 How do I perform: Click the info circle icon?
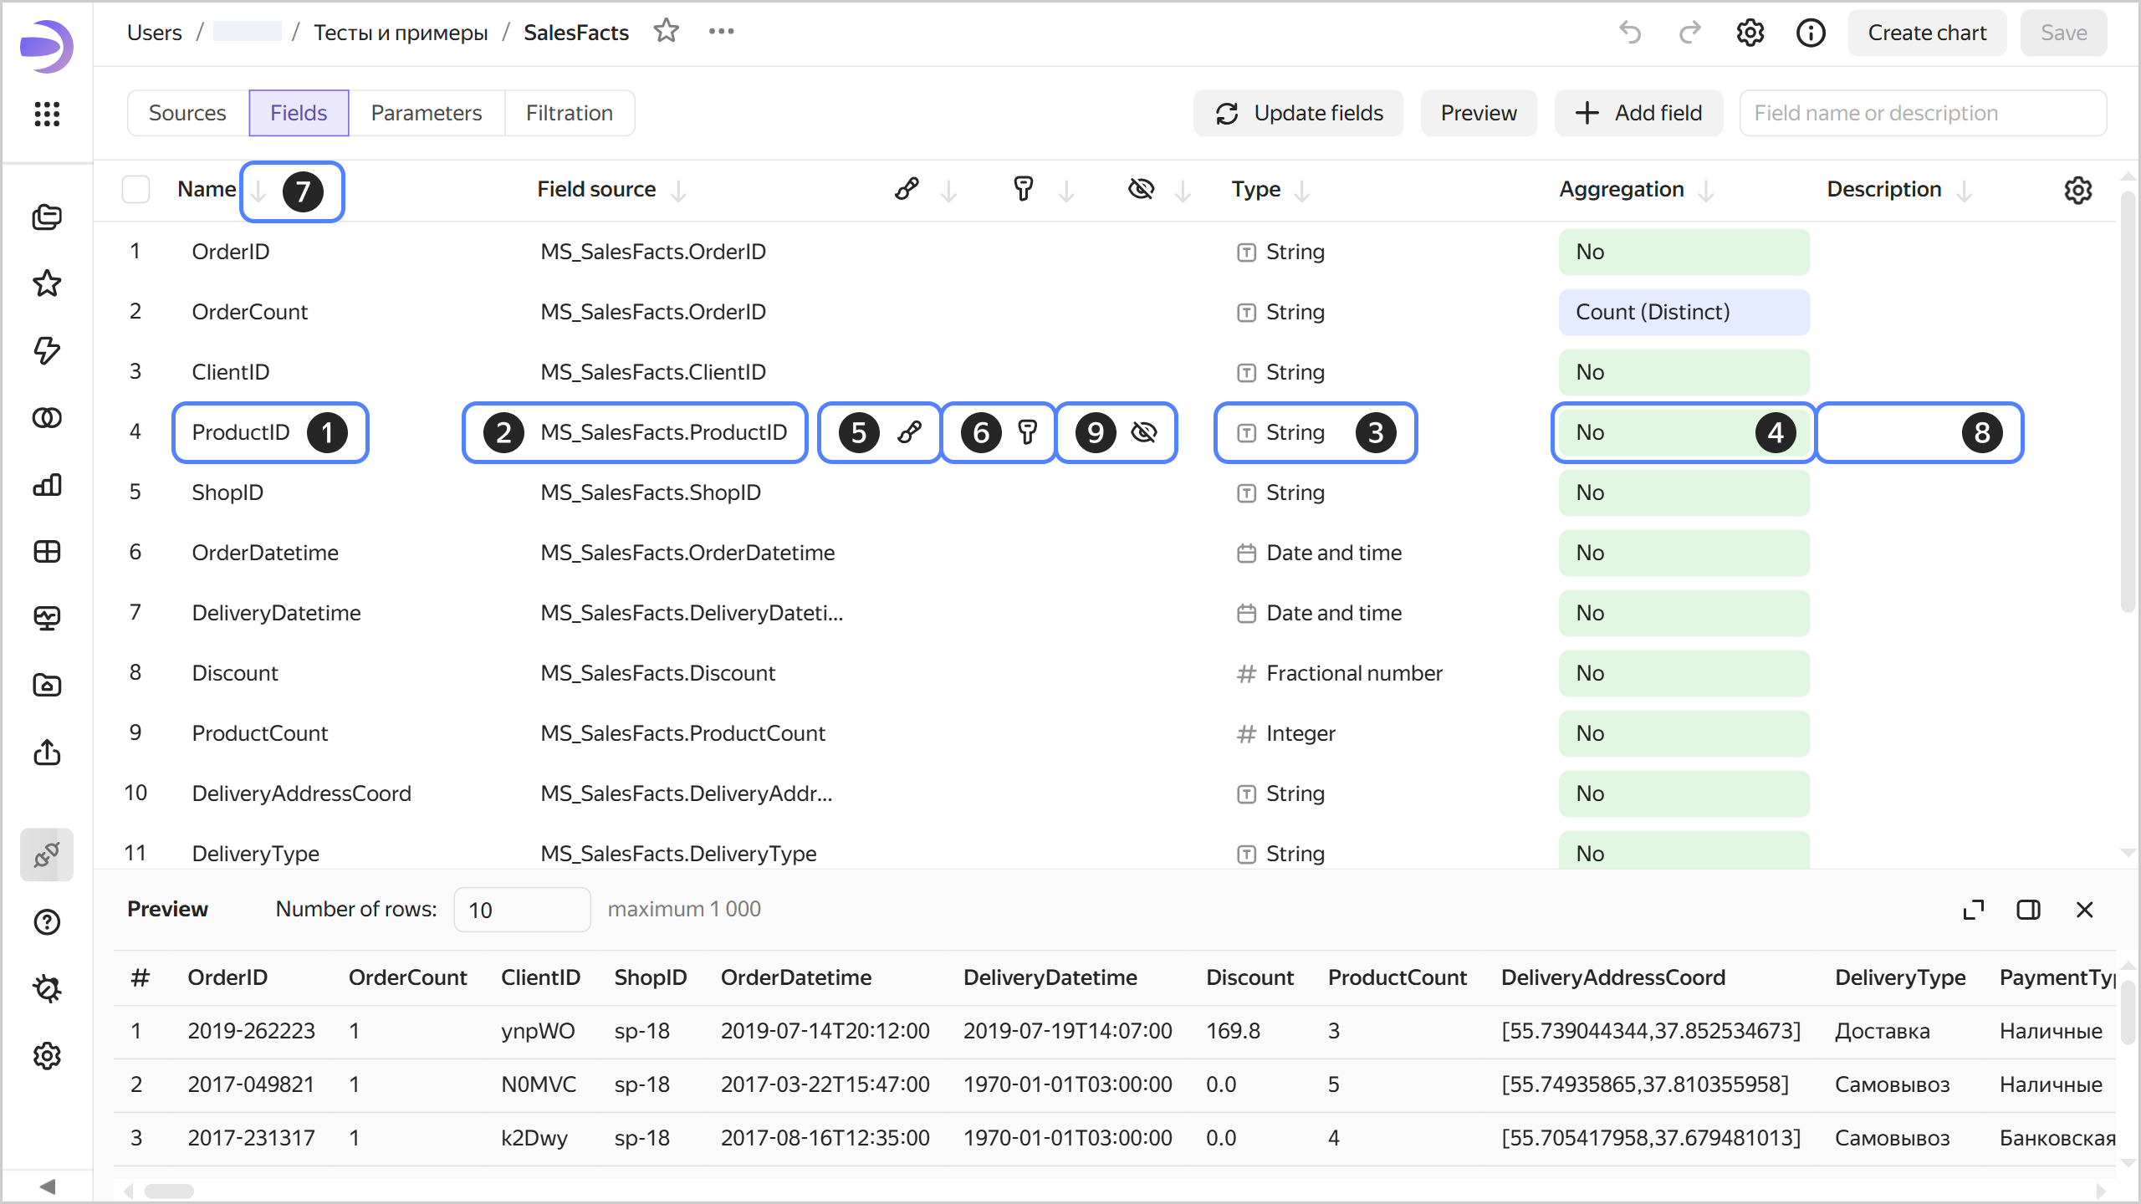(1811, 33)
